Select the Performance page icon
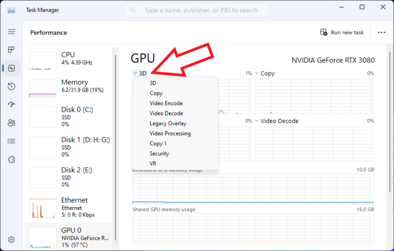Viewport: 394px width, 251px height. 11,68
